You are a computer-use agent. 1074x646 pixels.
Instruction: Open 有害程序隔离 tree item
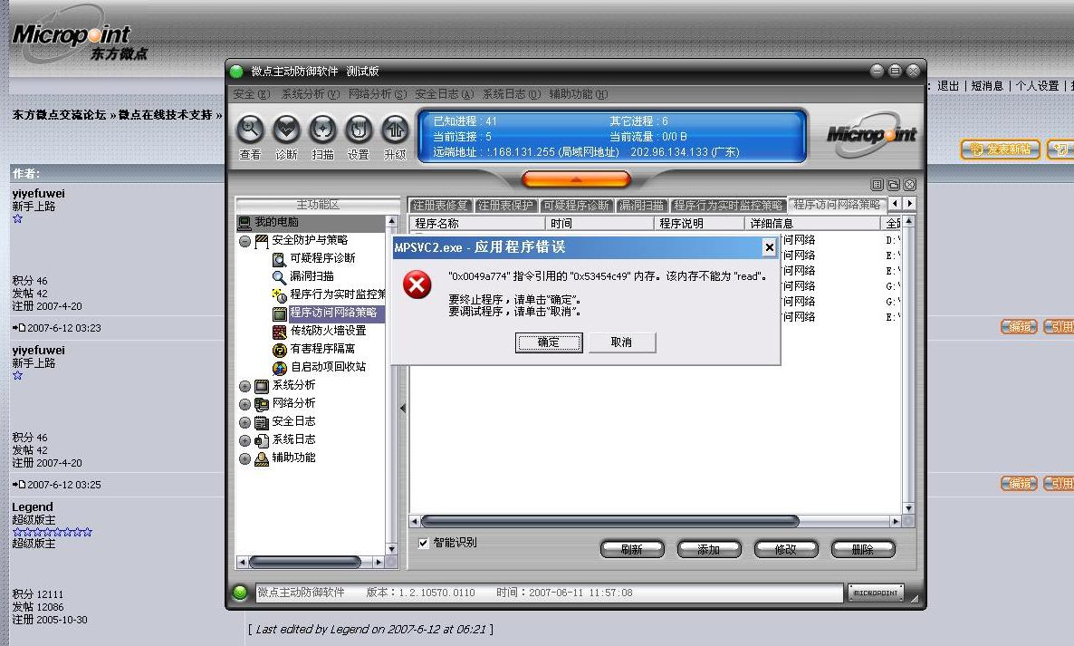322,349
